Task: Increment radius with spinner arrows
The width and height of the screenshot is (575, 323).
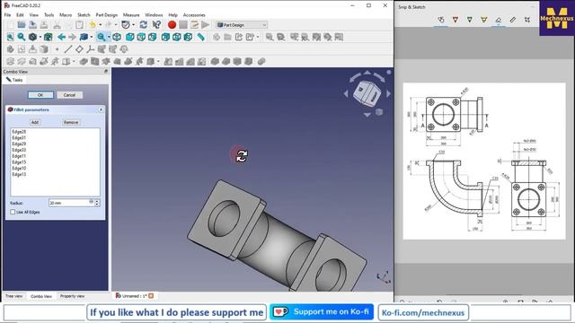Action: click(97, 201)
